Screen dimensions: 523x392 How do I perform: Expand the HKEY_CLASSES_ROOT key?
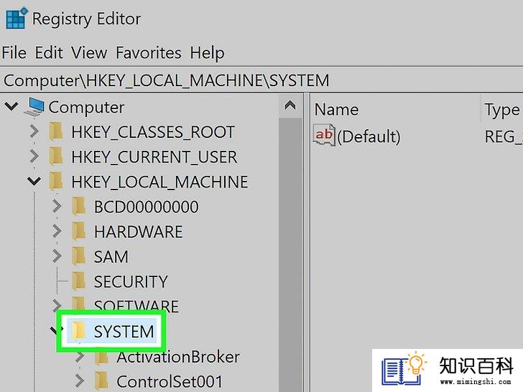point(34,131)
